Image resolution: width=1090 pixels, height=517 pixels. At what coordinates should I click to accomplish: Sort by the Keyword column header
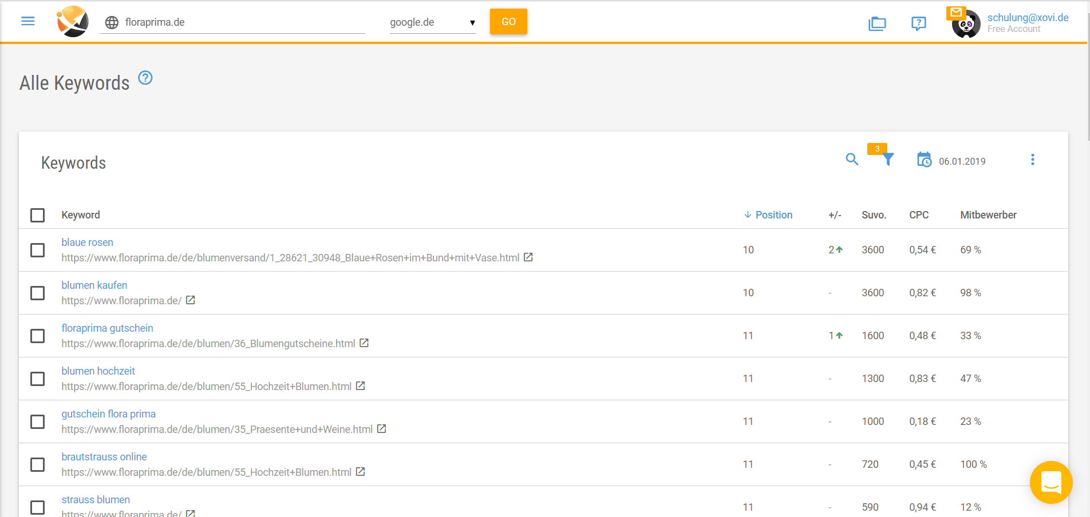pos(81,215)
